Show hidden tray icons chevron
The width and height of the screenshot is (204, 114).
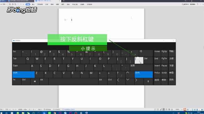[173, 113]
